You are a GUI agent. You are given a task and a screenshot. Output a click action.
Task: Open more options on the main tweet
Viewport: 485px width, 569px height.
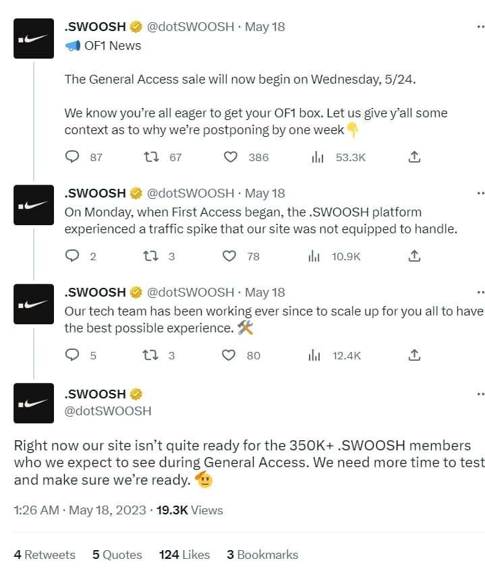pos(481,394)
